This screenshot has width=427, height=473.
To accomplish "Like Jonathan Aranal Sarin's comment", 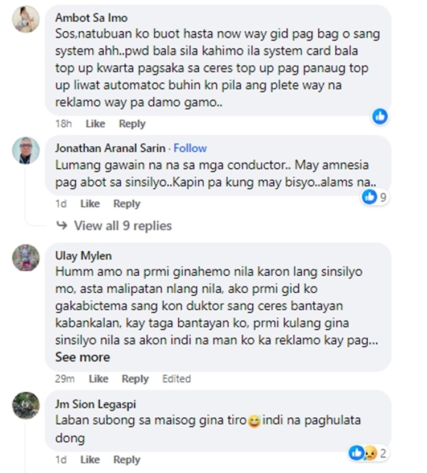I will 90,204.
